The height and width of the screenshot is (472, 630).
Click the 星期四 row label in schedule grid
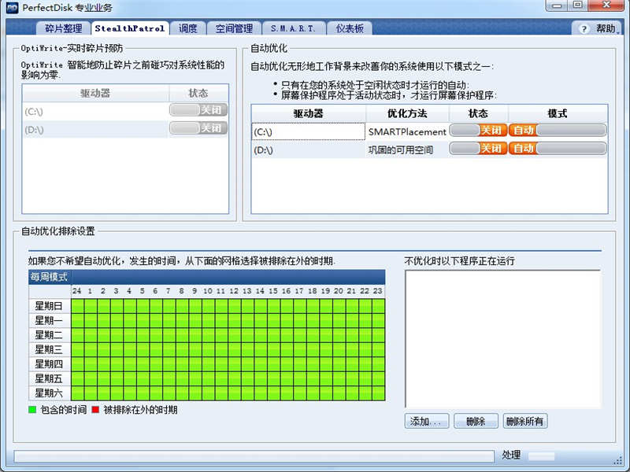pyautogui.click(x=50, y=364)
